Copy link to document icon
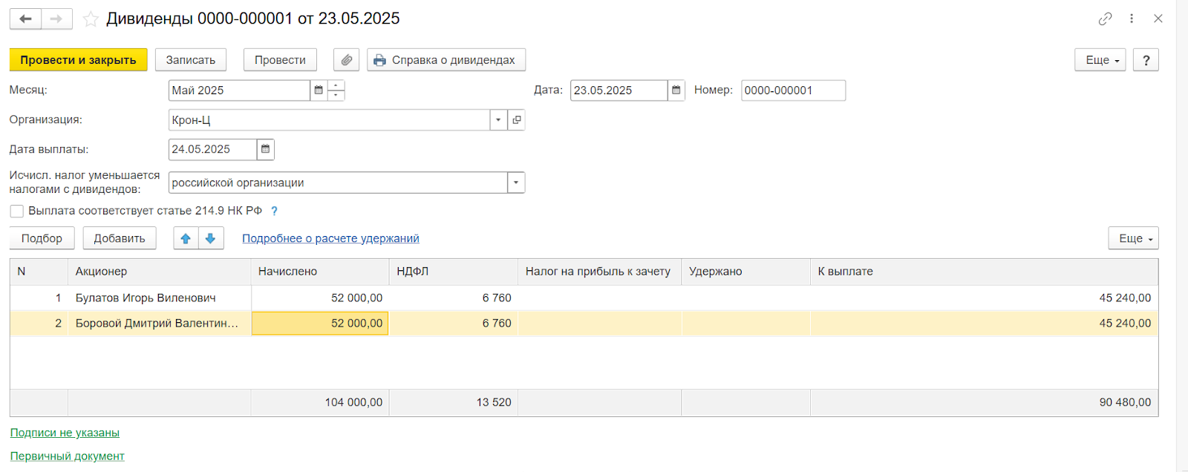Screen dimensions: 1188x472 point(1105,19)
